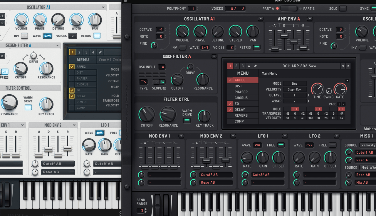Image resolution: width=376 pixels, height=216 pixels.
Task: Open the arpeggiator PAGE dropdown
Action: [344, 104]
